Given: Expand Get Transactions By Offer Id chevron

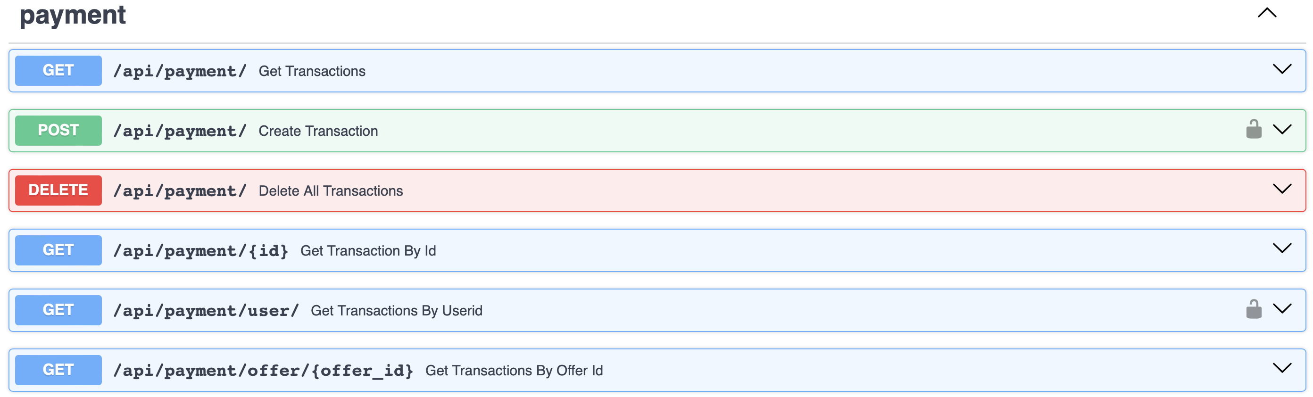Looking at the screenshot, I should 1283,370.
